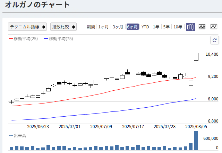Select the 1年 period tab

pyautogui.click(x=156, y=27)
